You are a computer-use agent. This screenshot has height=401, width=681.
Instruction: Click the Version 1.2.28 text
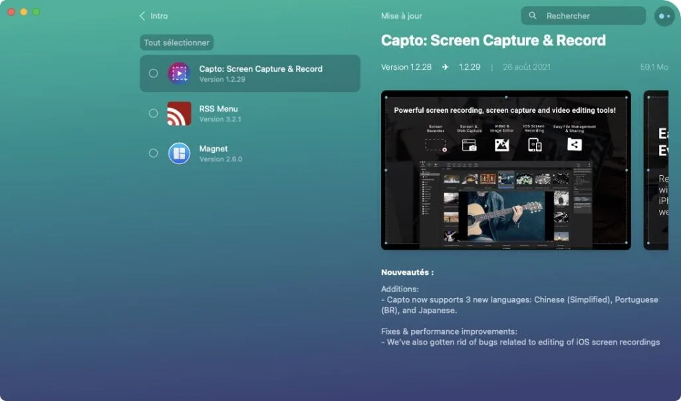[x=406, y=67]
